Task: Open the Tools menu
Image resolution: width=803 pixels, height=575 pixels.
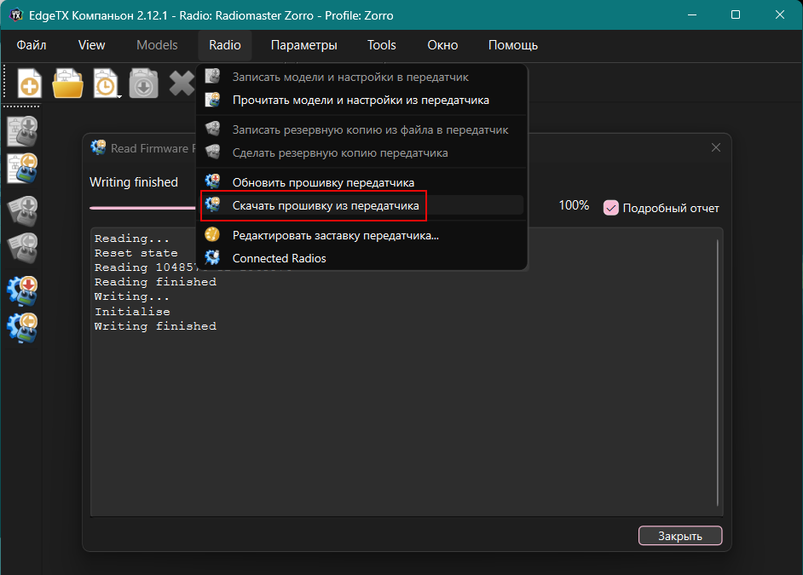Action: [382, 45]
